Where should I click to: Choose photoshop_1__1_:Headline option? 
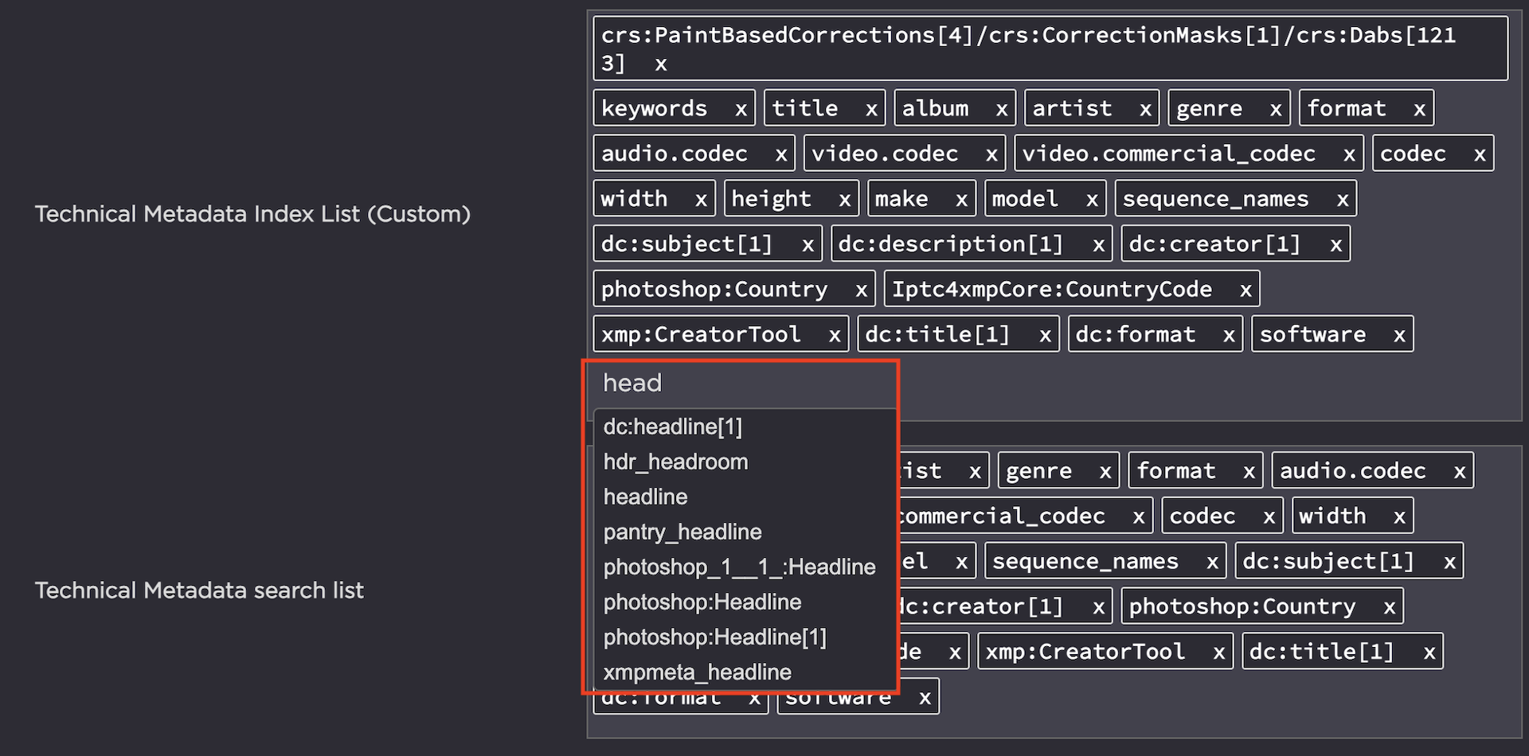pos(739,567)
